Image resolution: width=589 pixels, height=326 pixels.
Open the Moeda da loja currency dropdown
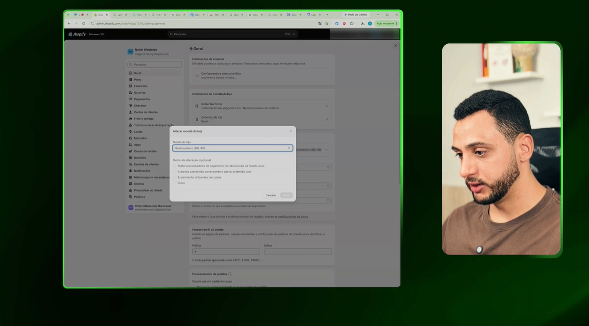(232, 148)
